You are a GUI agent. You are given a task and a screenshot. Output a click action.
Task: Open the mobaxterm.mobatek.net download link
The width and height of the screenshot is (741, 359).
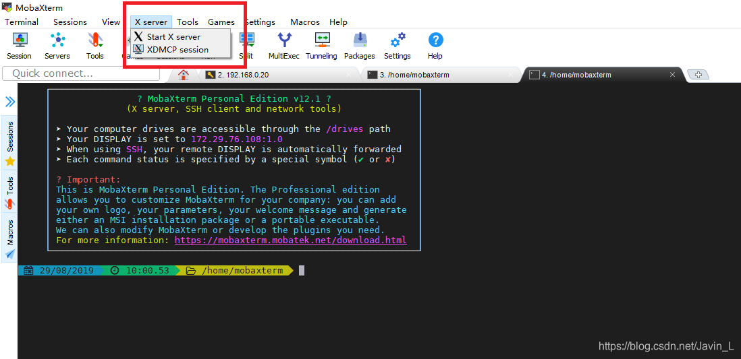point(291,240)
